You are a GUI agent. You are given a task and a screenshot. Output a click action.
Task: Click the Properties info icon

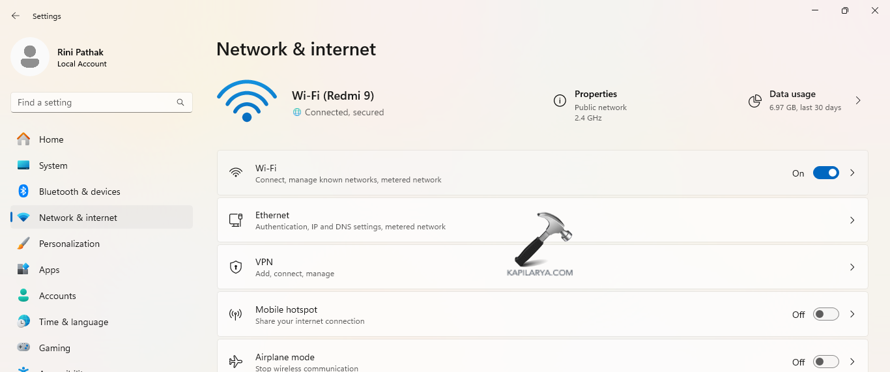(559, 100)
